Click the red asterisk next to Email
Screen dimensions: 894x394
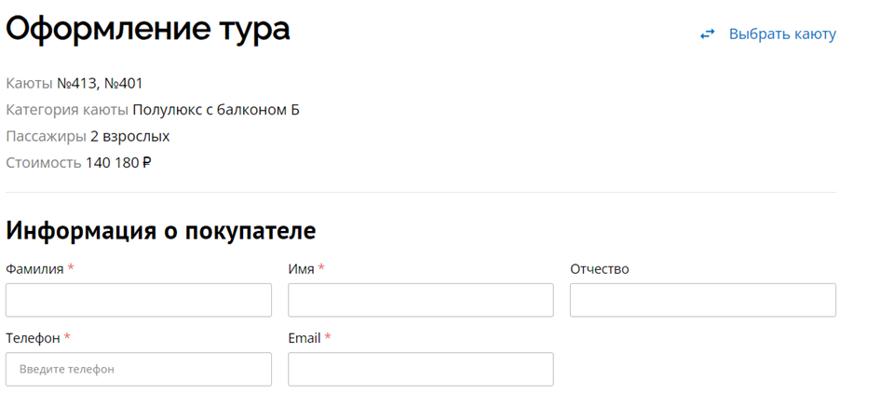[328, 337]
